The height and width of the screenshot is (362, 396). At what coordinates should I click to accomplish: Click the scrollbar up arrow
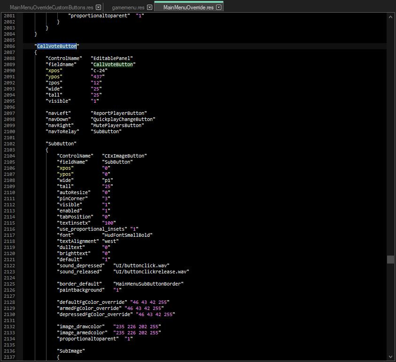coord(390,17)
